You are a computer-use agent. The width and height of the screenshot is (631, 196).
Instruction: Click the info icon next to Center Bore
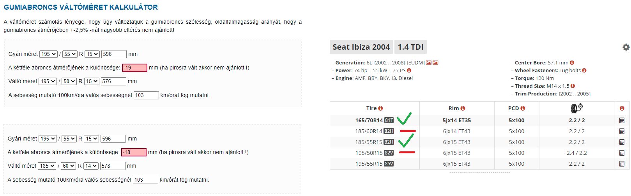[x=572, y=62]
